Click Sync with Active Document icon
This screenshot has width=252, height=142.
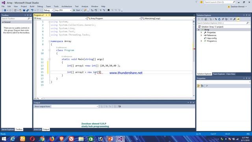coord(216,19)
